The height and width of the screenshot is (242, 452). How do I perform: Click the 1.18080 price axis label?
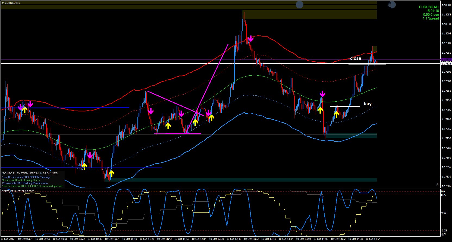(x=447, y=5)
